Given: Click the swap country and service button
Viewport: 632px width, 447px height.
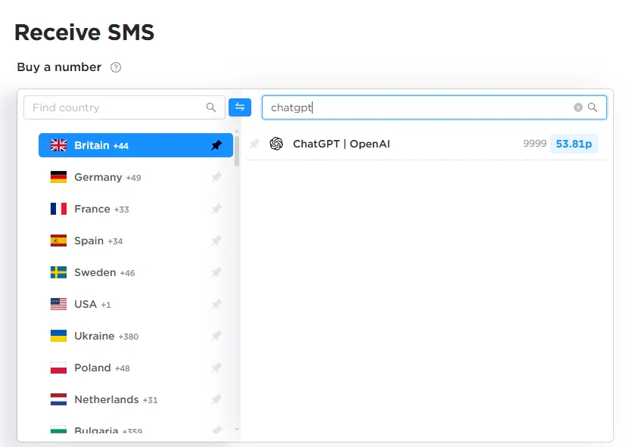Looking at the screenshot, I should click(240, 107).
